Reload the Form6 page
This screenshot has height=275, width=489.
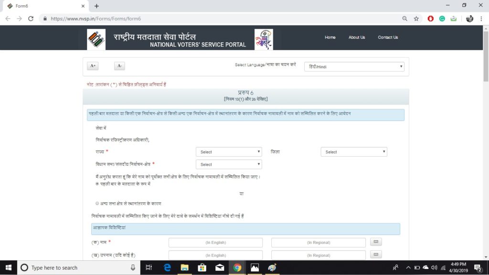31,19
